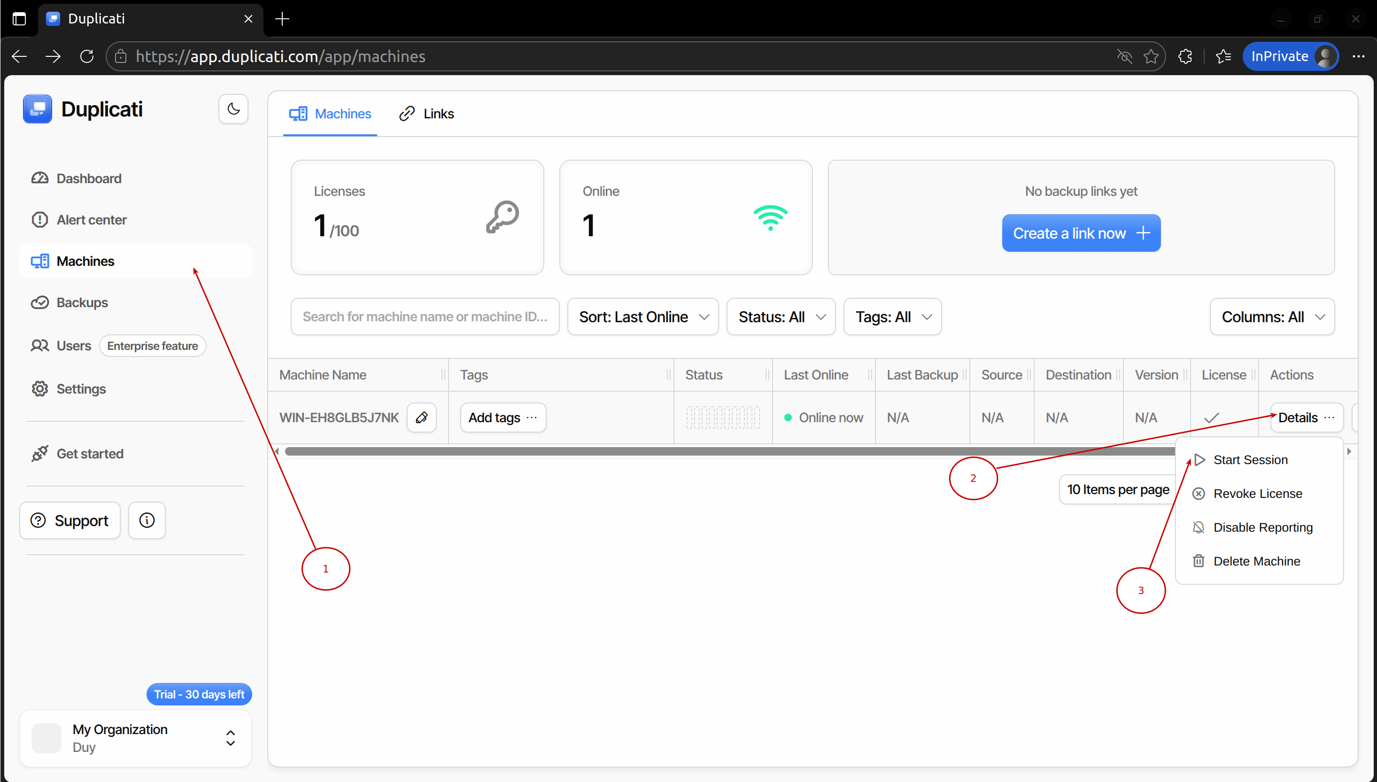Click Create a link now button

1081,233
